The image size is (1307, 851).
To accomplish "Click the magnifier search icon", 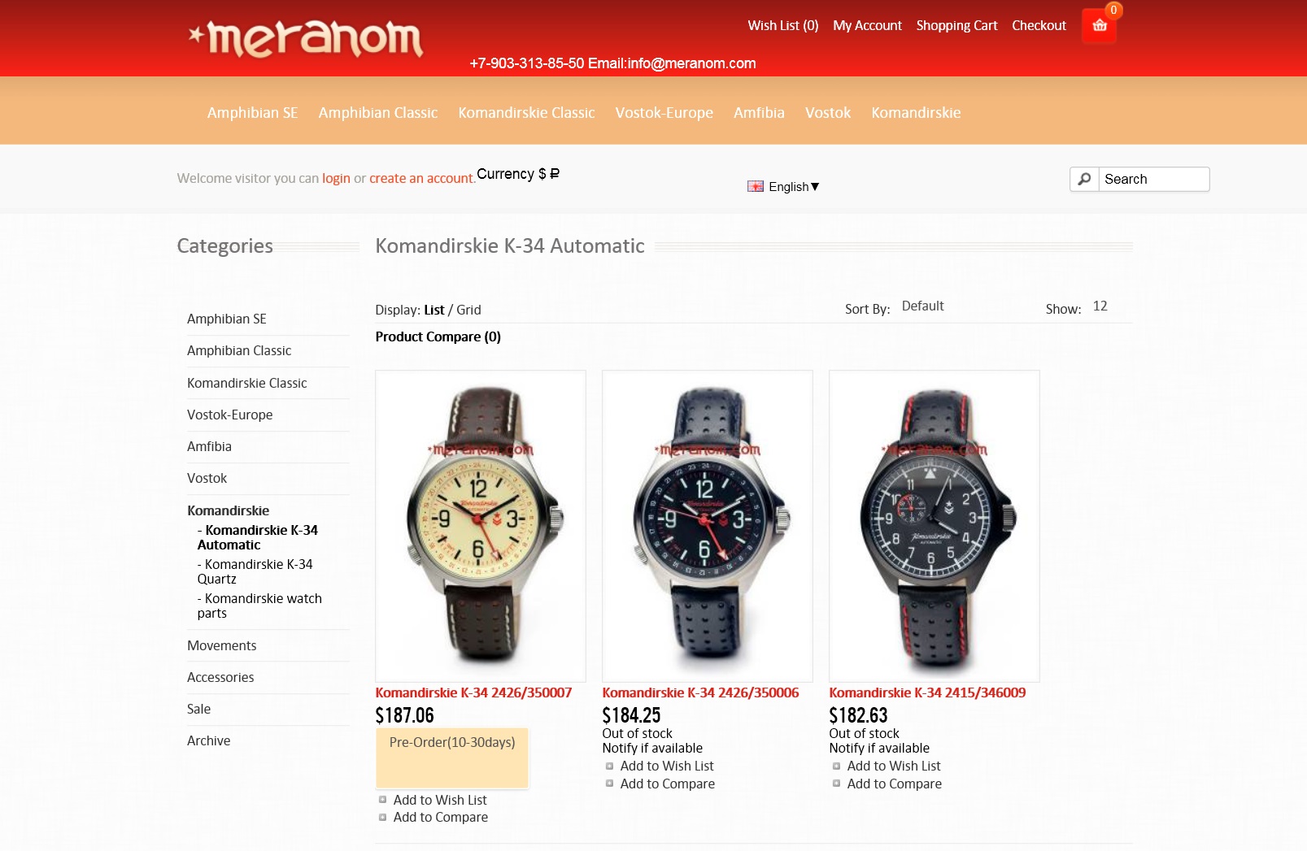I will [1084, 179].
